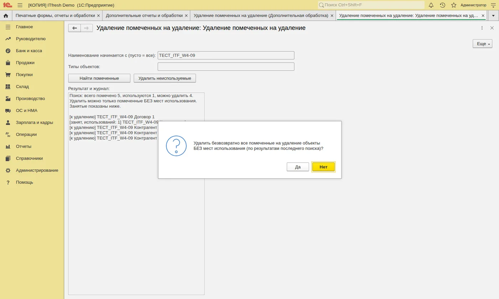Open the main menu hamburger icon
The height and width of the screenshot is (299, 499).
20,5
